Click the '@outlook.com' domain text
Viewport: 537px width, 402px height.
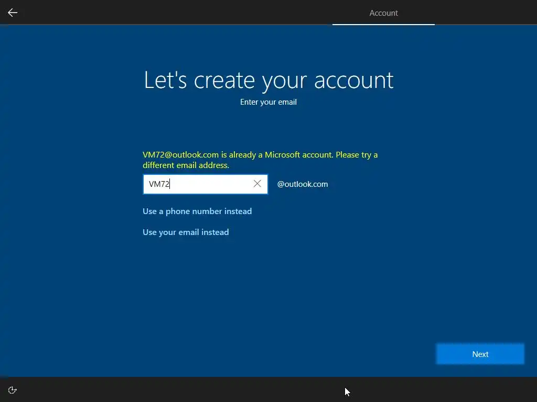303,184
